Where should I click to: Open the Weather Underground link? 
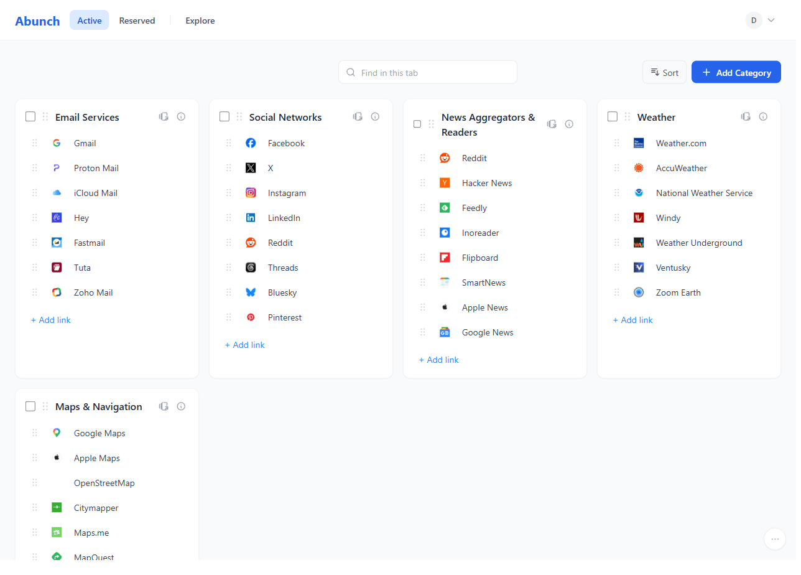(699, 243)
